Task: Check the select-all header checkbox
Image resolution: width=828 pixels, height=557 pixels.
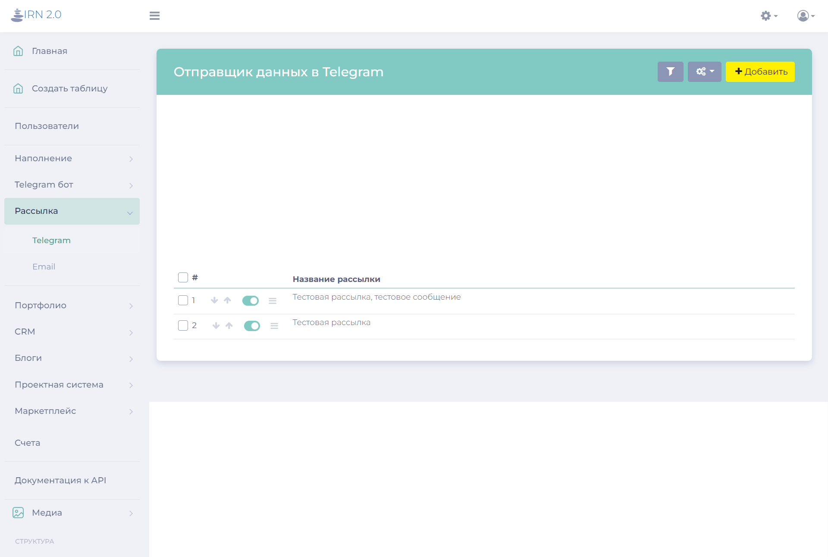Action: click(183, 277)
